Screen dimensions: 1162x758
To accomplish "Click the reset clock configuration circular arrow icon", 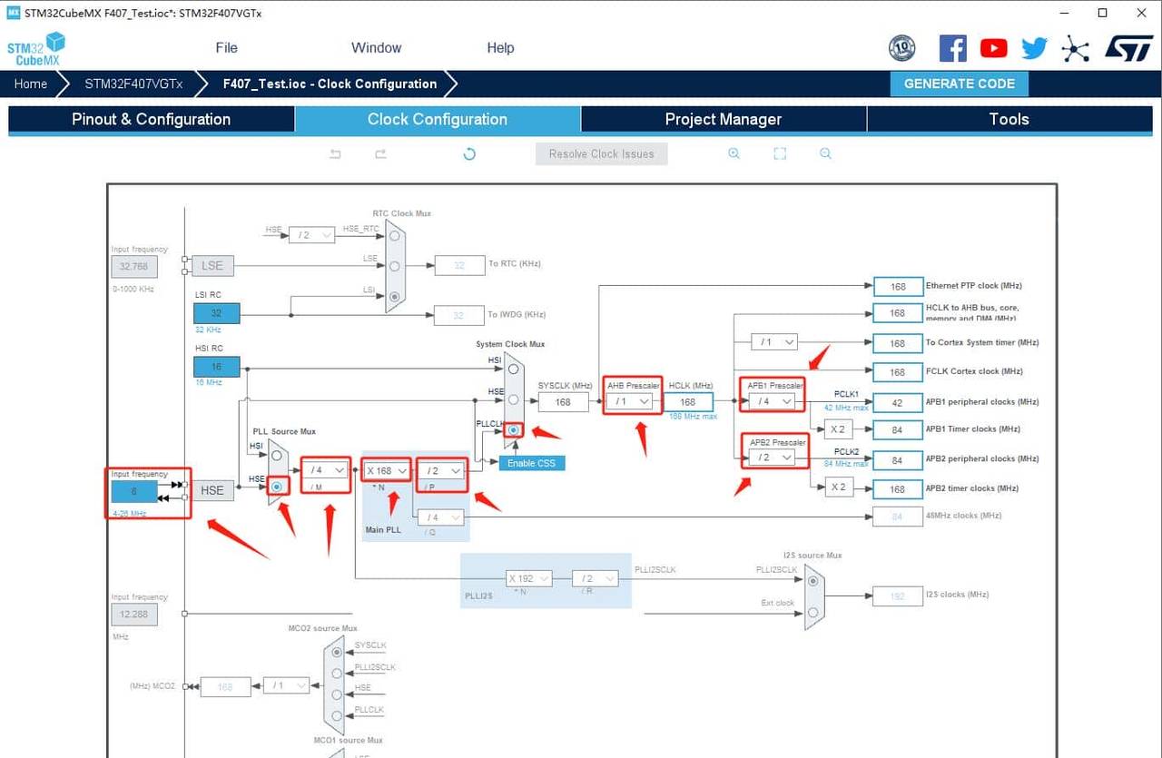I will pyautogui.click(x=468, y=153).
